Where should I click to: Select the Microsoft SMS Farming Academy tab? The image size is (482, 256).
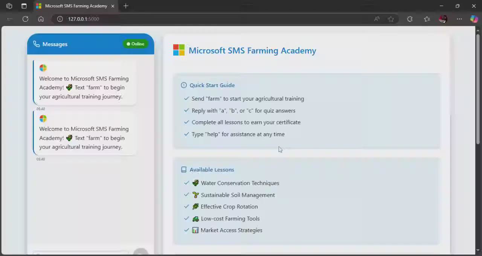(x=75, y=6)
